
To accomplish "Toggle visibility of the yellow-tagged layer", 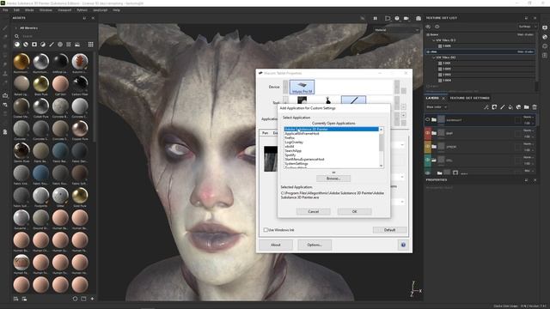I will [x=428, y=147].
